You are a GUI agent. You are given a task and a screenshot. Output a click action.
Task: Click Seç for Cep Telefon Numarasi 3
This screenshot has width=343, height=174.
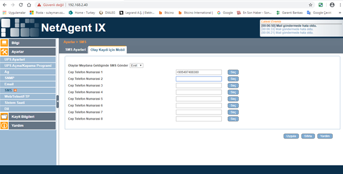pos(233,86)
